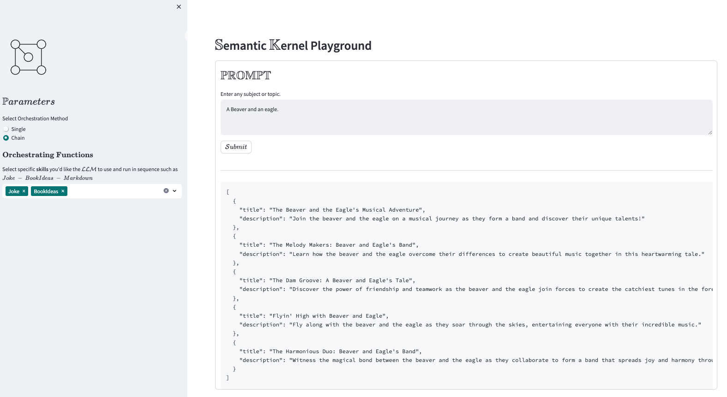
Task: Click the Parameters sidebar heading
Action: point(29,101)
